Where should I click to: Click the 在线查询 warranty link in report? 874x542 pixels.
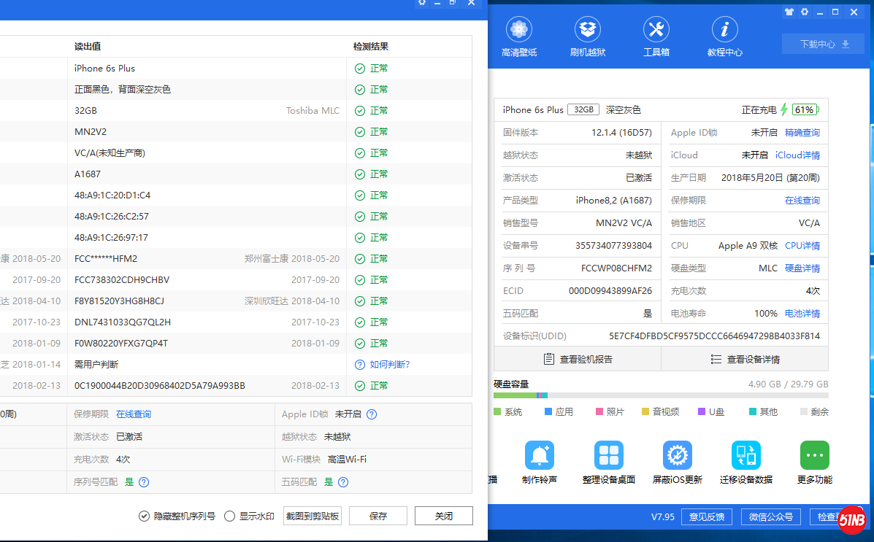click(134, 414)
